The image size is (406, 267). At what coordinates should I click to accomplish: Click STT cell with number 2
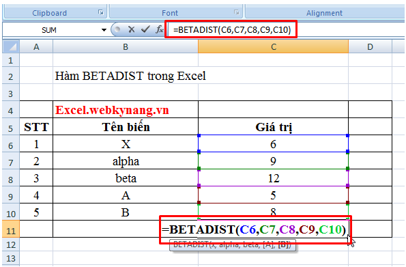click(36, 161)
